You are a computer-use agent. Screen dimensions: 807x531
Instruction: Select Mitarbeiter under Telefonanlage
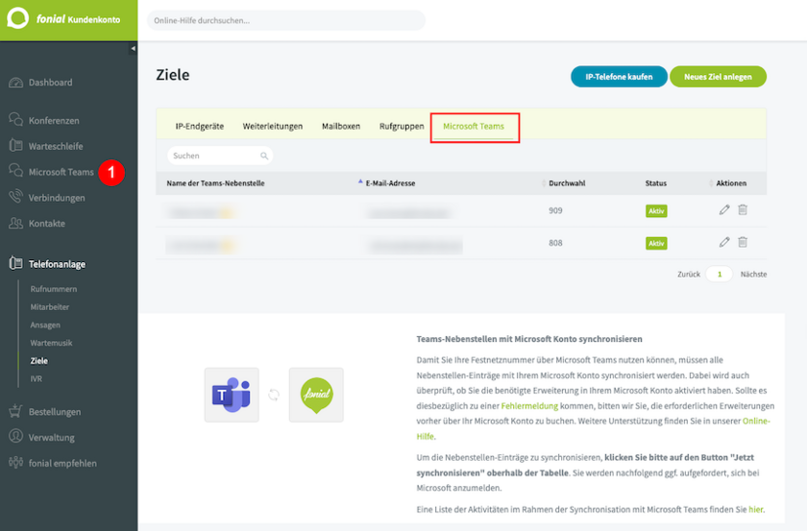coord(50,307)
